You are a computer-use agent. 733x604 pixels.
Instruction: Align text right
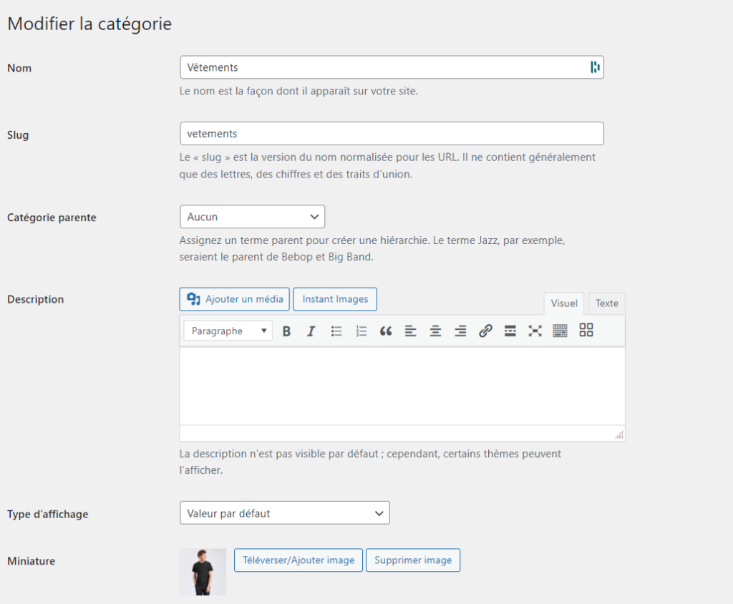460,331
